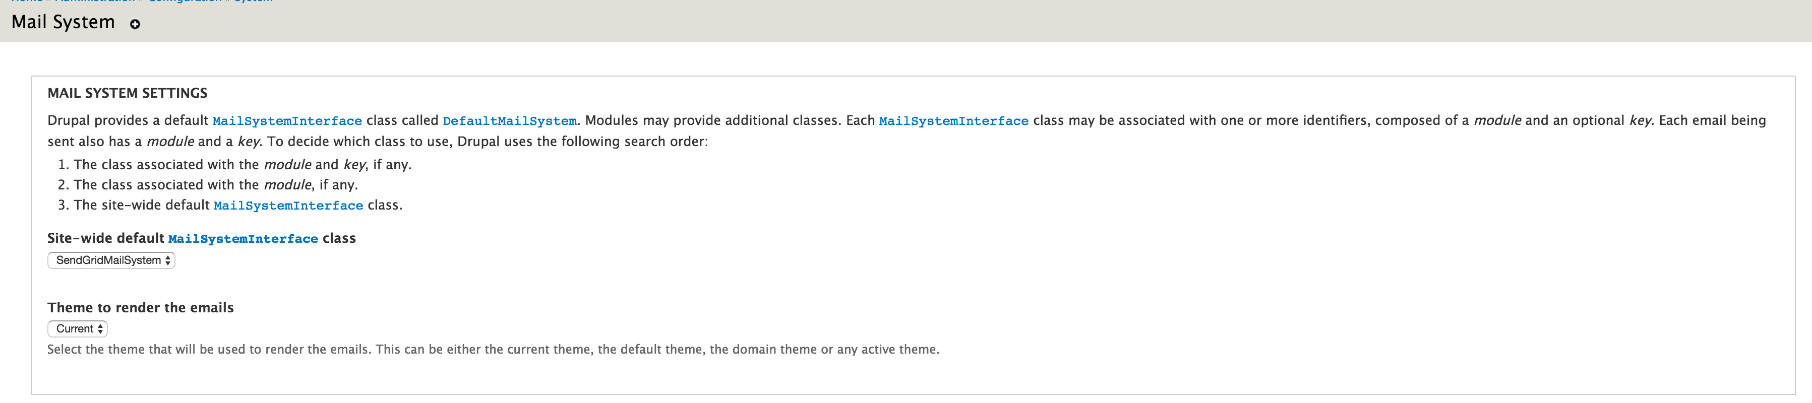
Task: Open the DefaultMailSystem link
Action: pos(509,121)
